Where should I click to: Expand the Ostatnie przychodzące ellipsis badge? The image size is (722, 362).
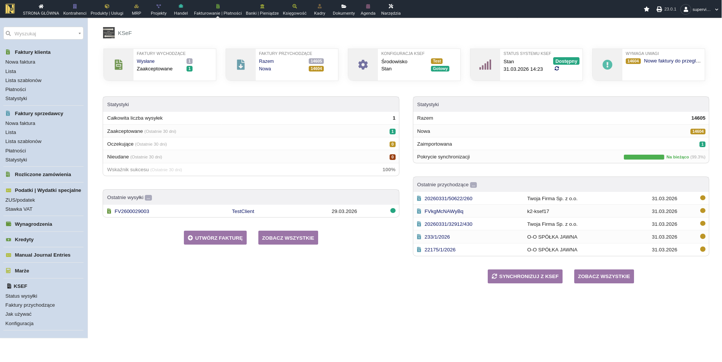pyautogui.click(x=473, y=185)
